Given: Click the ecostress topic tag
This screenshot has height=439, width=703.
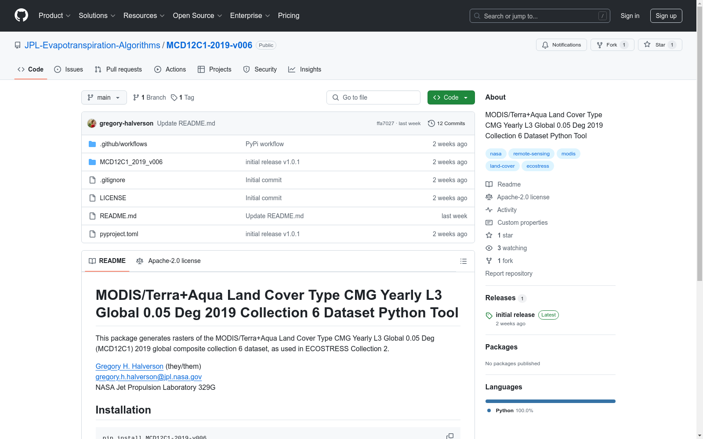Looking at the screenshot, I should tap(538, 166).
